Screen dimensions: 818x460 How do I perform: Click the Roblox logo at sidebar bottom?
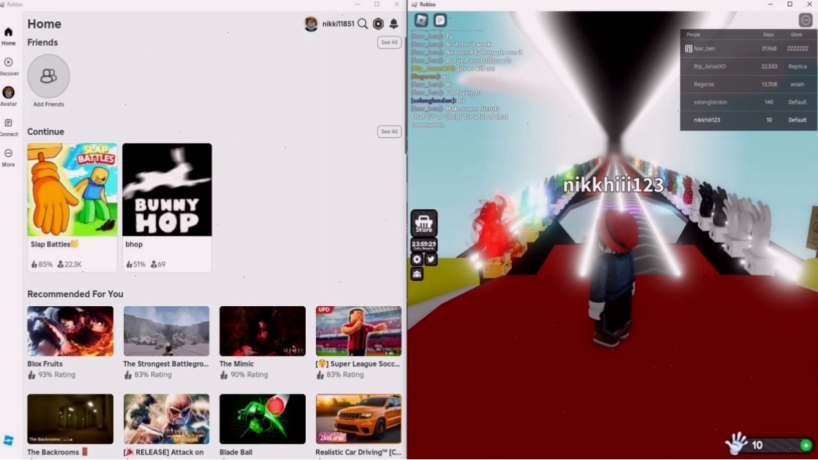pos(8,441)
